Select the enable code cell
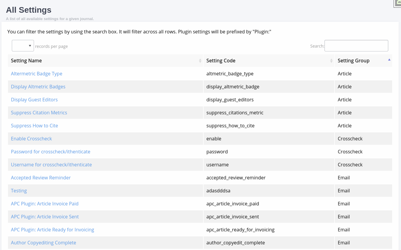 click(269, 139)
